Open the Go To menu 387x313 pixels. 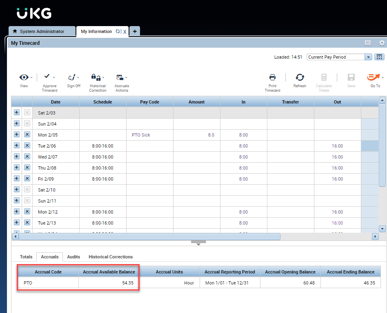(374, 77)
